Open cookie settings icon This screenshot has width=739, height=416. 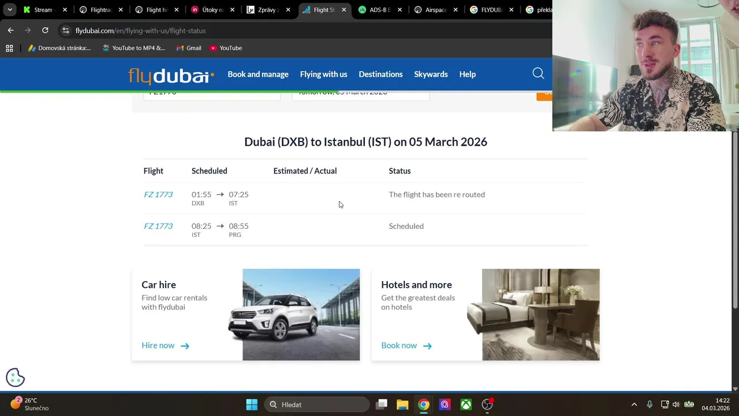click(16, 377)
